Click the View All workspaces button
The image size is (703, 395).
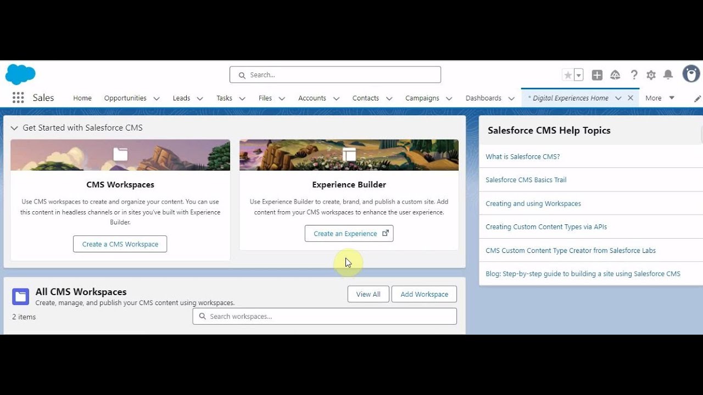pyautogui.click(x=368, y=294)
